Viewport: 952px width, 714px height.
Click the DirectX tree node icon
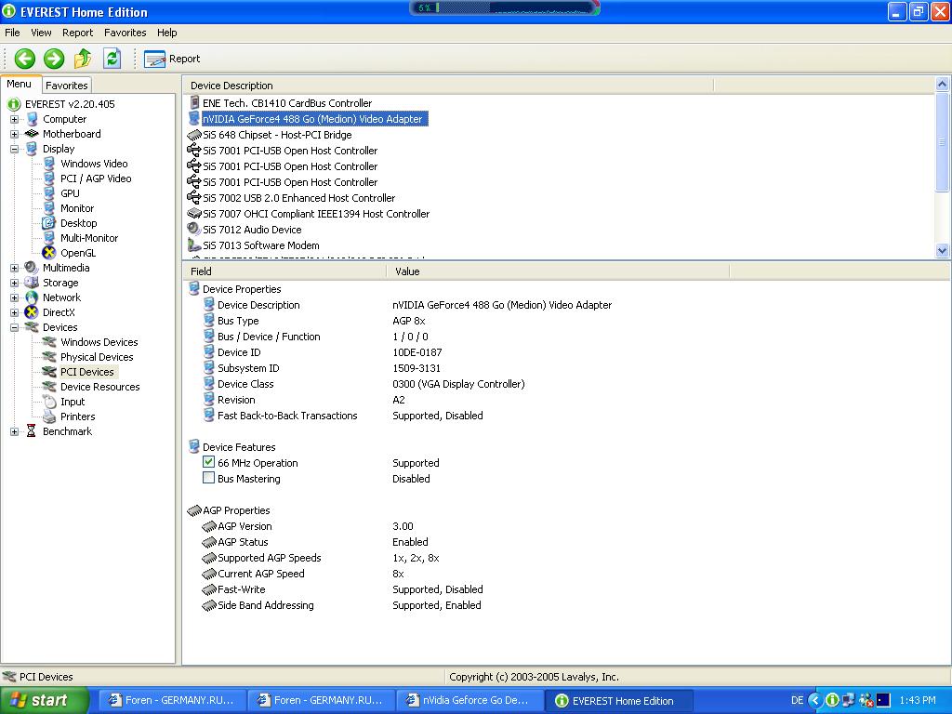click(31, 312)
